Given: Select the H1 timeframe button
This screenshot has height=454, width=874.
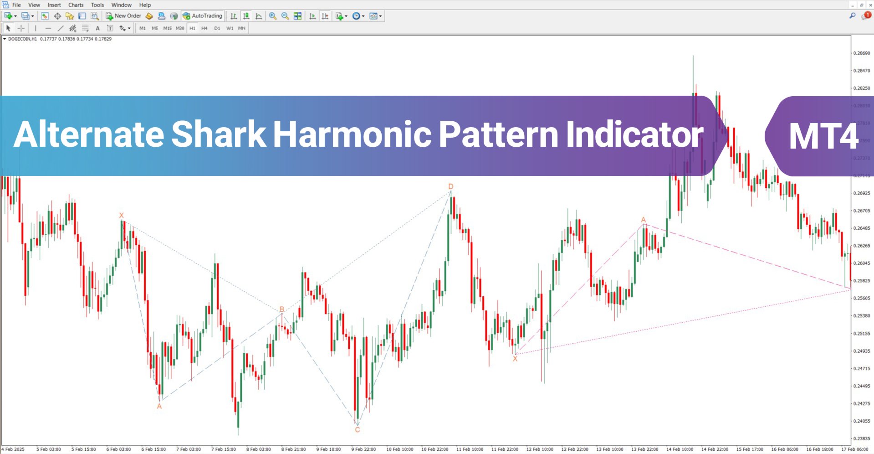Looking at the screenshot, I should coord(192,28).
